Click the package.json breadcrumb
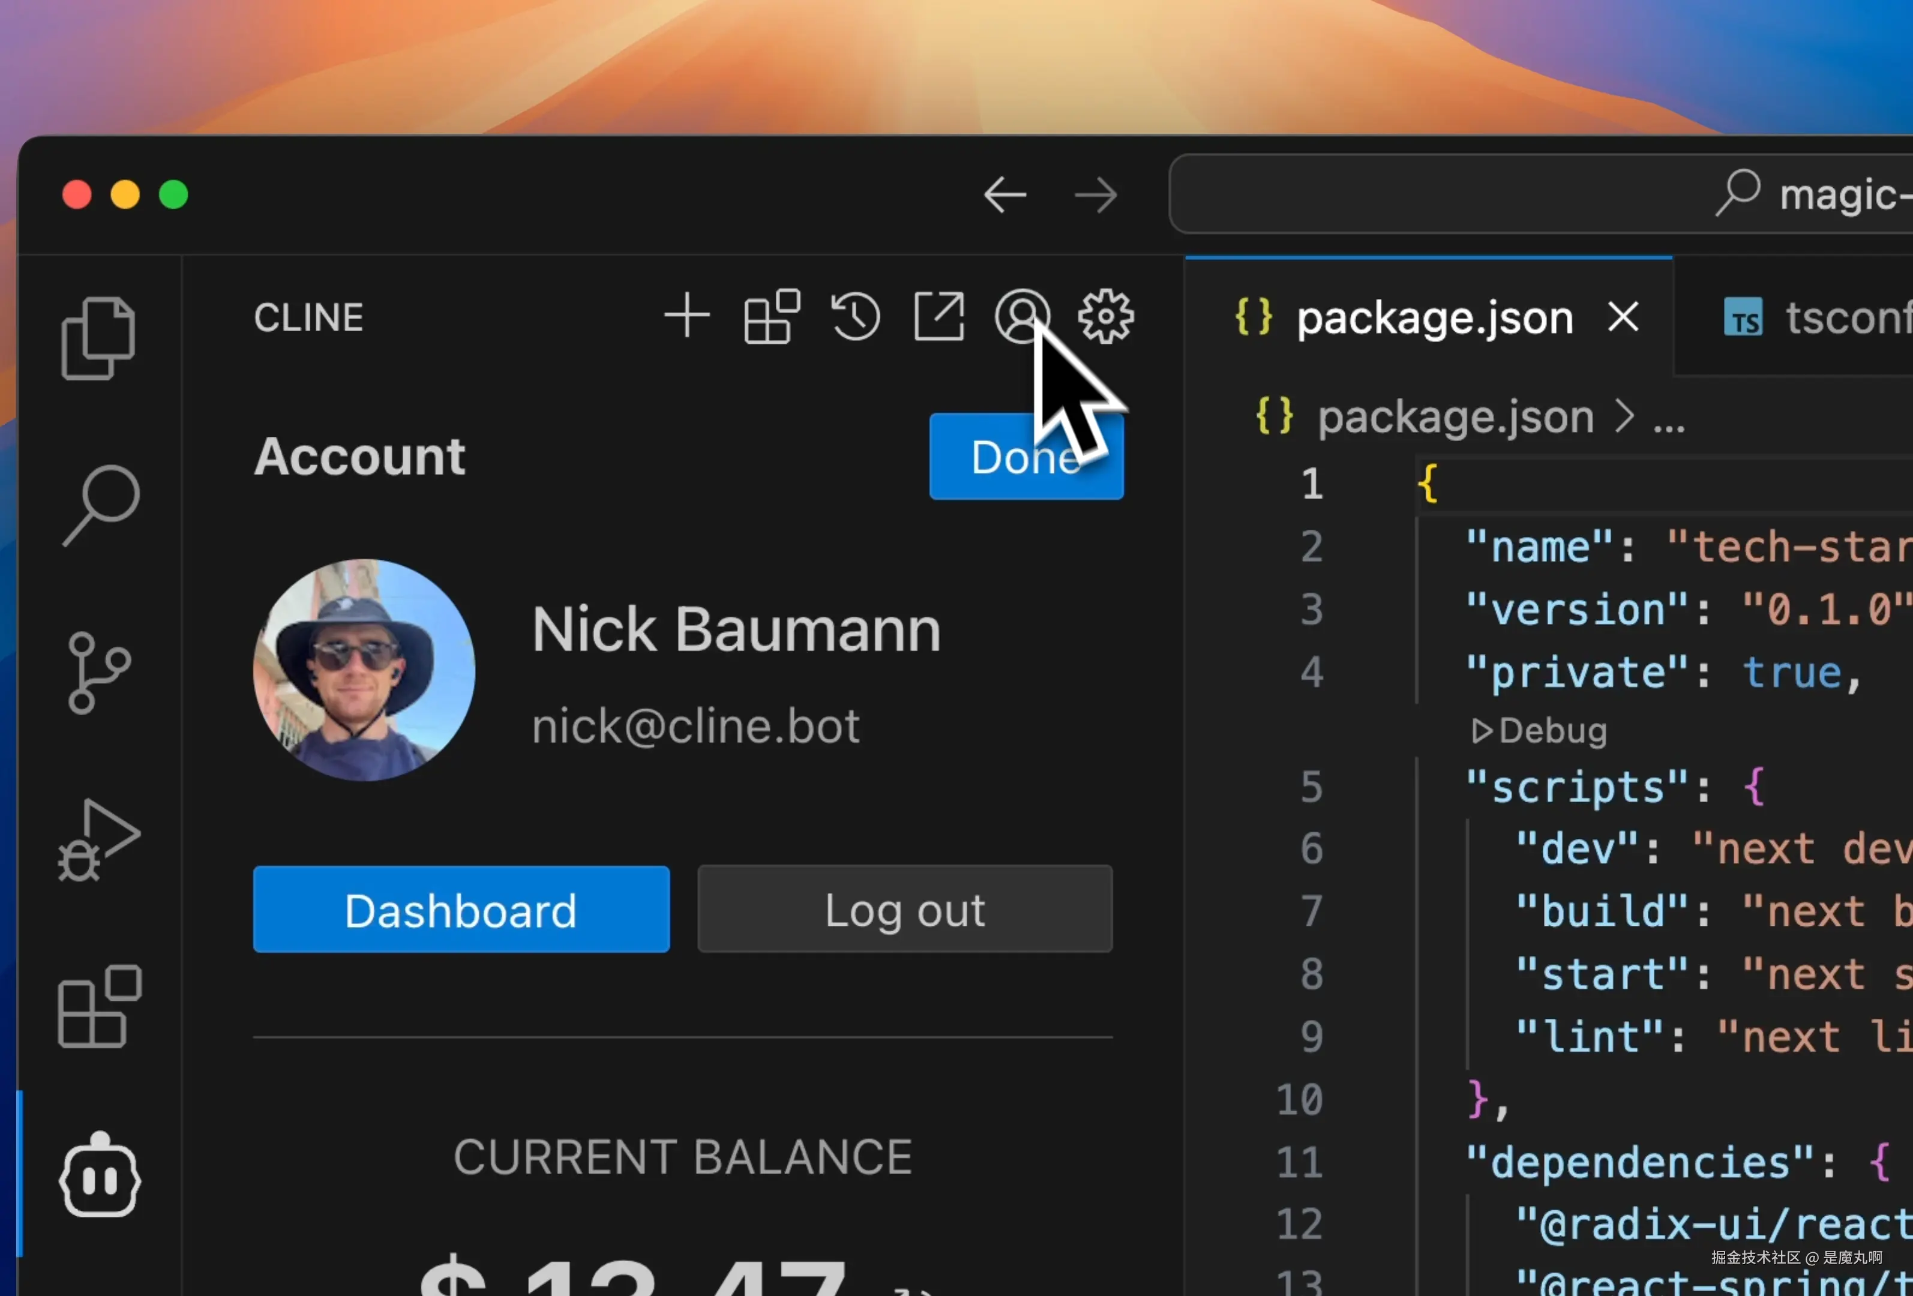1913x1296 pixels. [x=1455, y=417]
